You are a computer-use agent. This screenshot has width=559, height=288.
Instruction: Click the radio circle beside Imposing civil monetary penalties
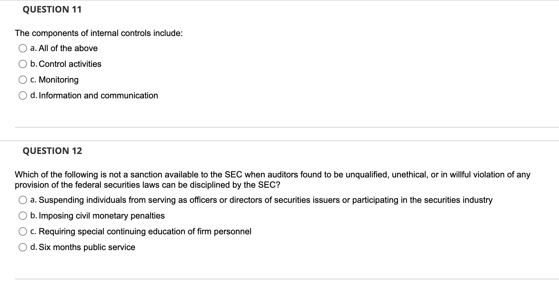click(23, 215)
